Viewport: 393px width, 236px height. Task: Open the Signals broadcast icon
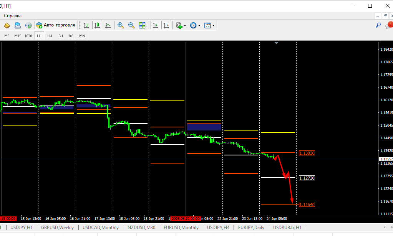(28, 25)
